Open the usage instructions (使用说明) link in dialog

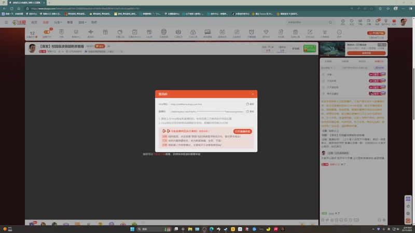point(204,131)
